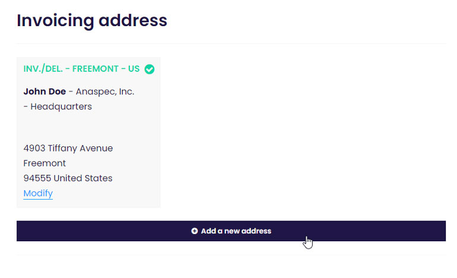Click the 94555 zip code
457x278 pixels.
(x=37, y=178)
